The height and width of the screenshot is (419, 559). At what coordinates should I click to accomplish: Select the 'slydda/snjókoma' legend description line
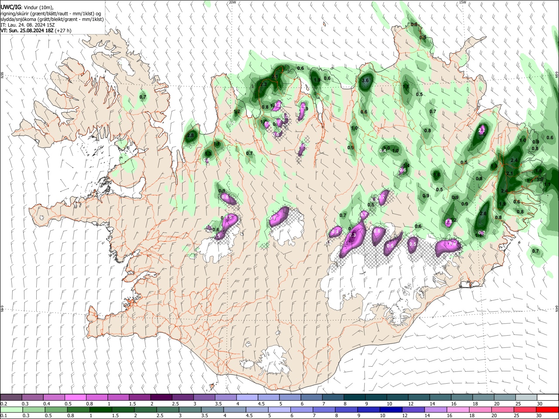(52, 20)
